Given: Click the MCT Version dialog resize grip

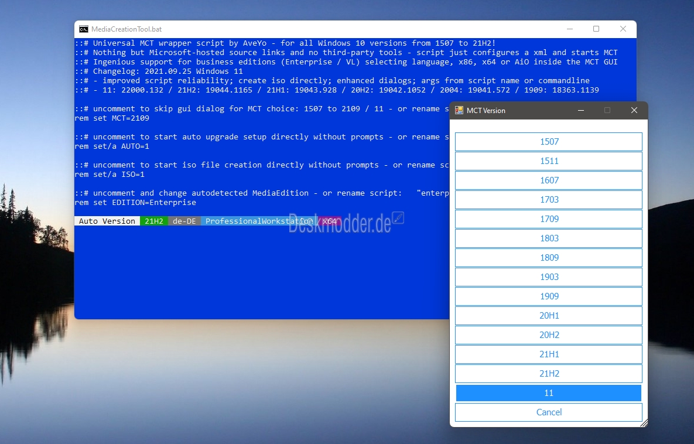Looking at the screenshot, I should pos(644,423).
